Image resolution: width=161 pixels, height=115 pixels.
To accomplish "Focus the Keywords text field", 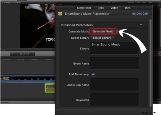I will point(114,100).
